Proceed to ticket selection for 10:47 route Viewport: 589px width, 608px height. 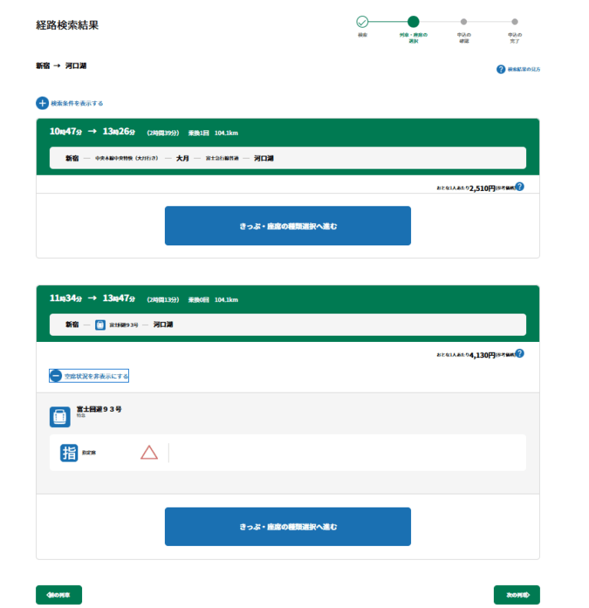click(x=288, y=226)
